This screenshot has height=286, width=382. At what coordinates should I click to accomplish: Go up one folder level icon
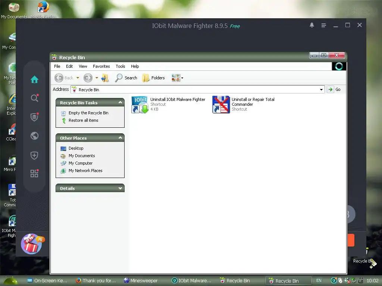105,78
